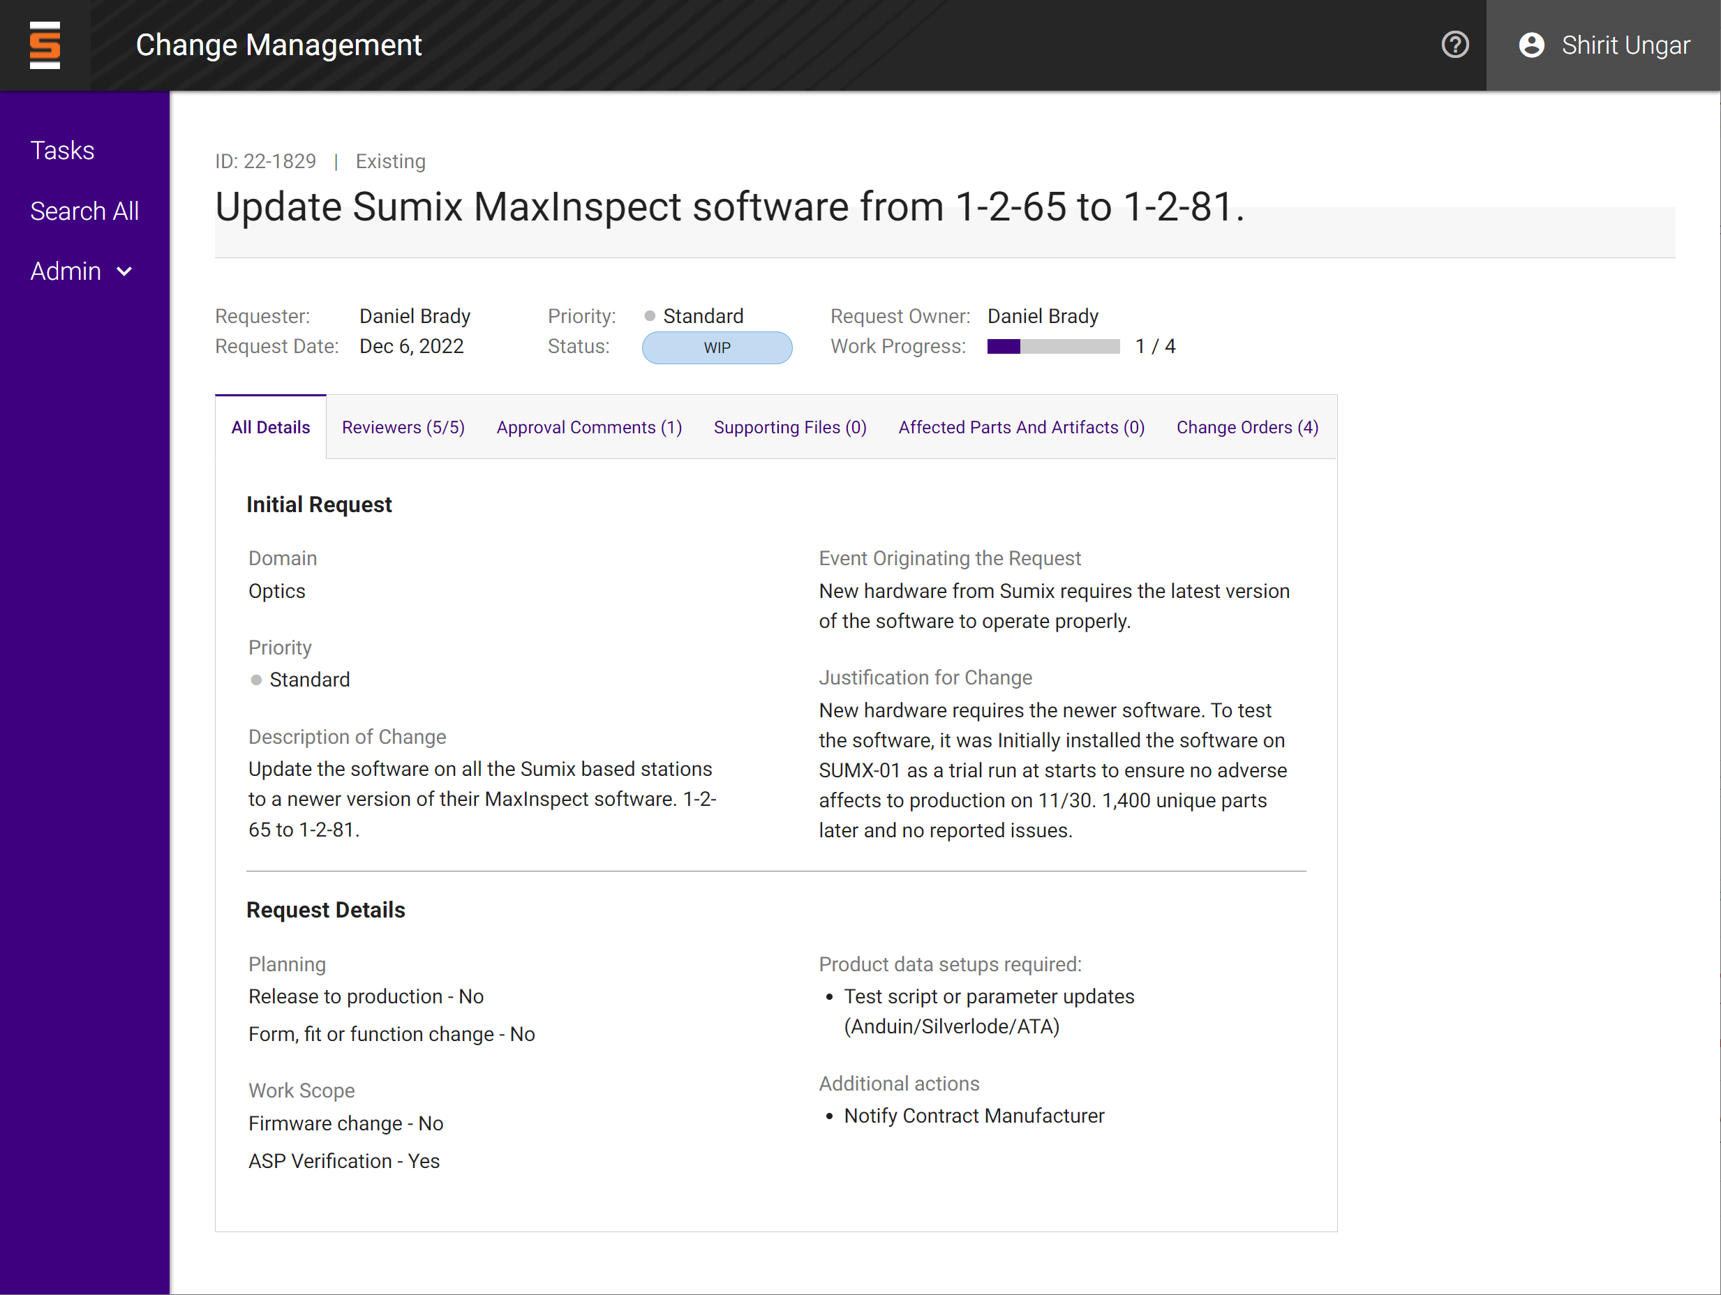Expand the Admin menu chevron
This screenshot has height=1295, width=1721.
point(124,271)
